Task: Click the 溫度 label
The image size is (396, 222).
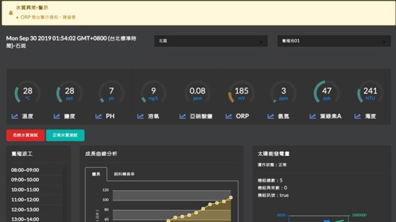Action: 27,116
